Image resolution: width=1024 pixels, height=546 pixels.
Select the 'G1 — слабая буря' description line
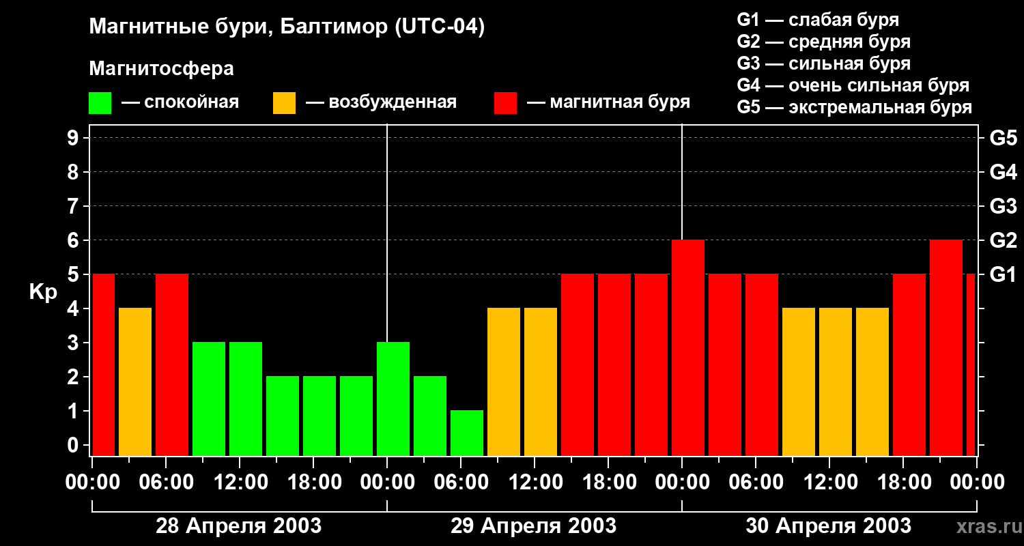[x=818, y=20]
